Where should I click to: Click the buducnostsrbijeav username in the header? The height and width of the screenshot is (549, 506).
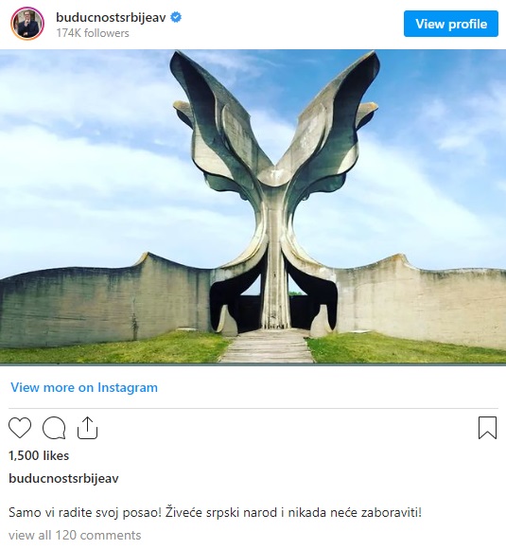pos(111,17)
